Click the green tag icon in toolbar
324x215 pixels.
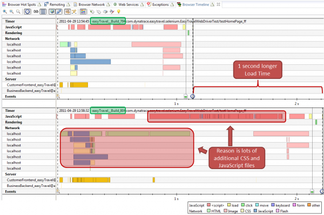(x=92, y=11)
